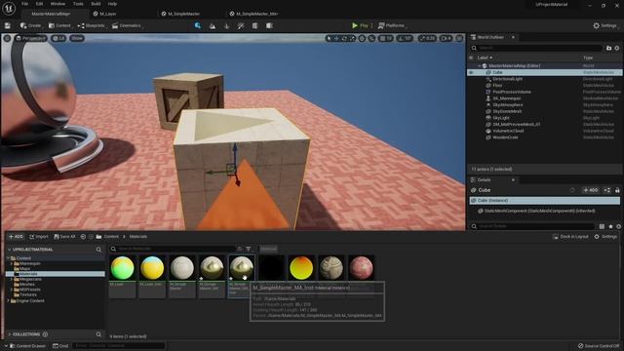Toggle world/local coordinate system icon
Screen dimensions: 624x351
click(x=362, y=39)
